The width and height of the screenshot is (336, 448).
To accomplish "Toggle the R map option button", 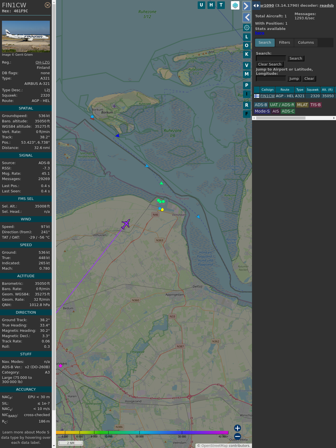I will tap(247, 105).
